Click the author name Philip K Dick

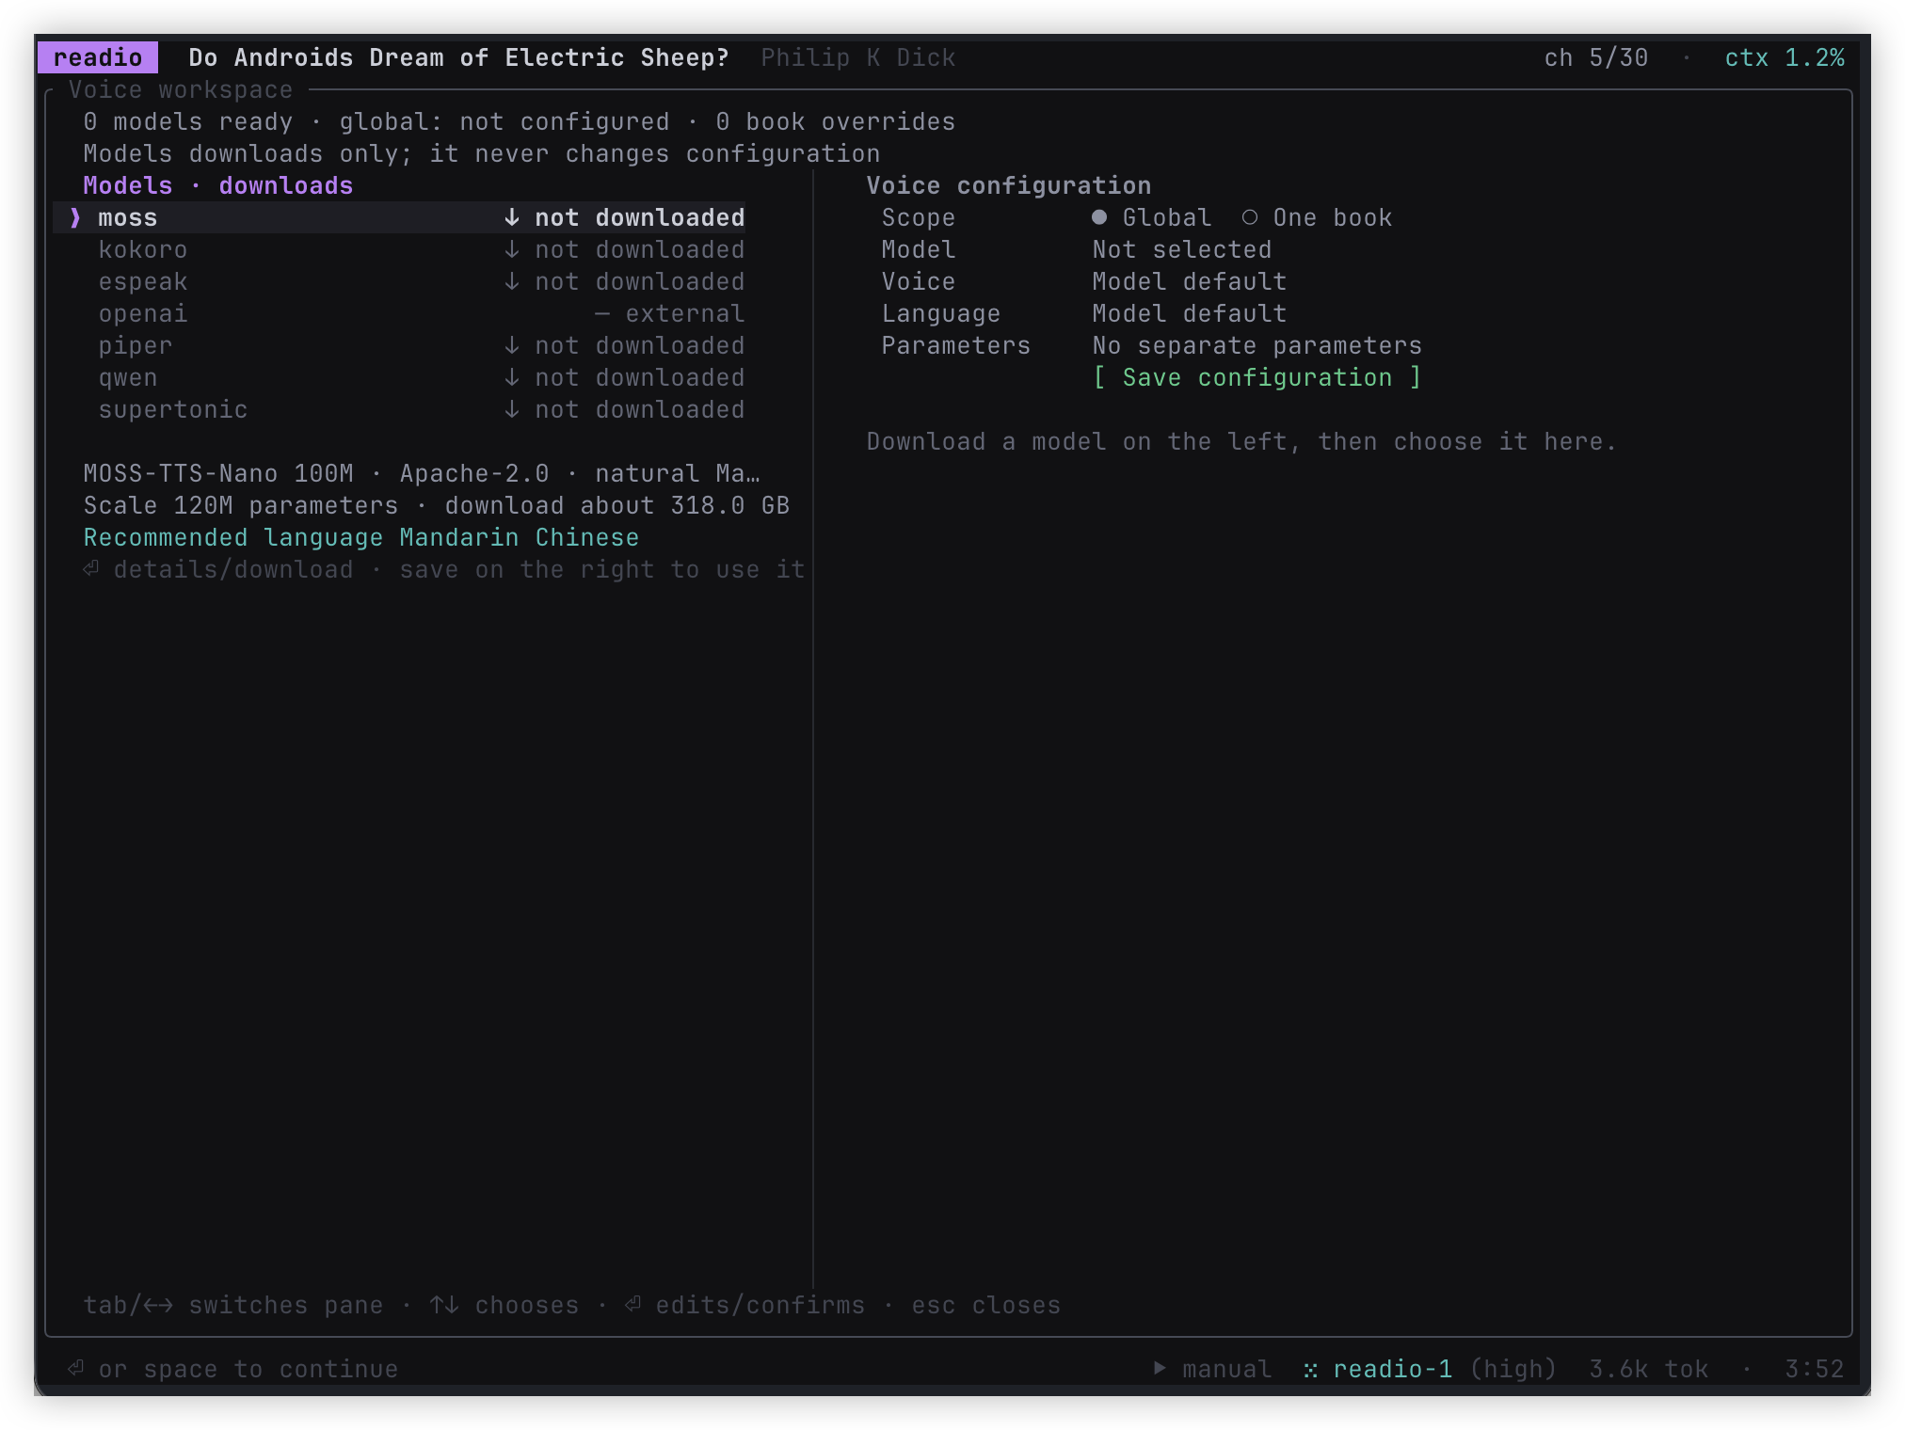pyautogui.click(x=857, y=57)
